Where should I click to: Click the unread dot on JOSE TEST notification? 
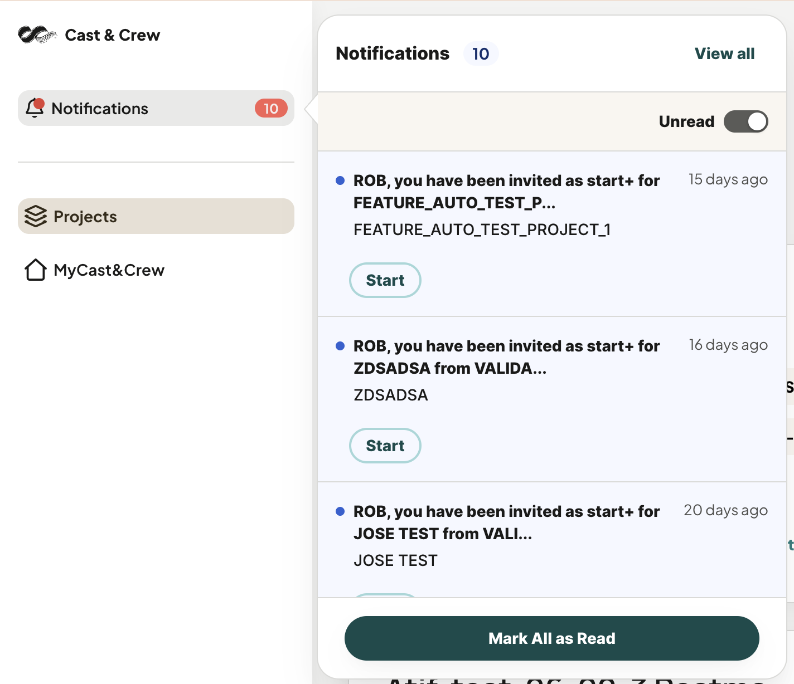point(340,511)
